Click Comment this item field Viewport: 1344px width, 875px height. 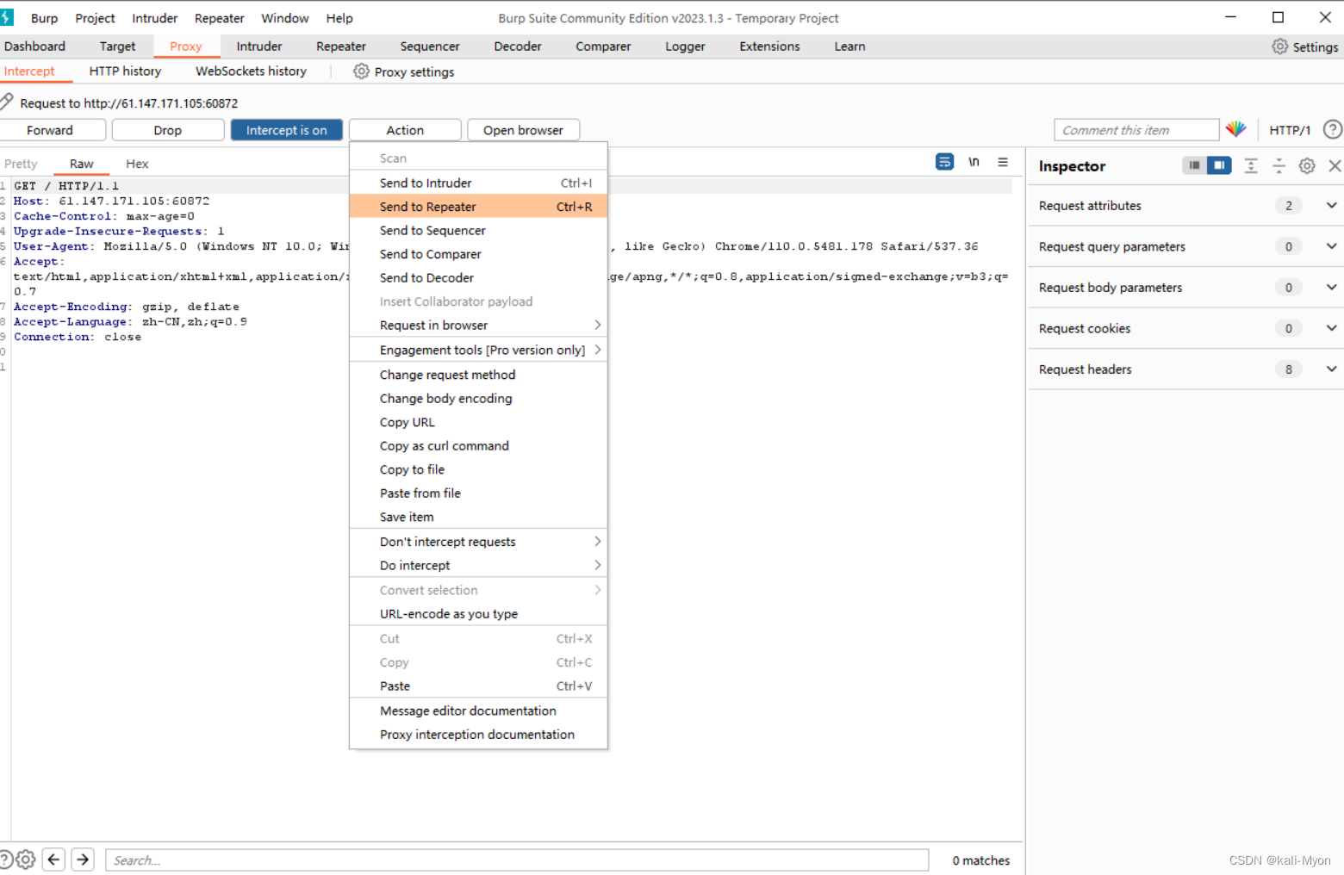1136,130
